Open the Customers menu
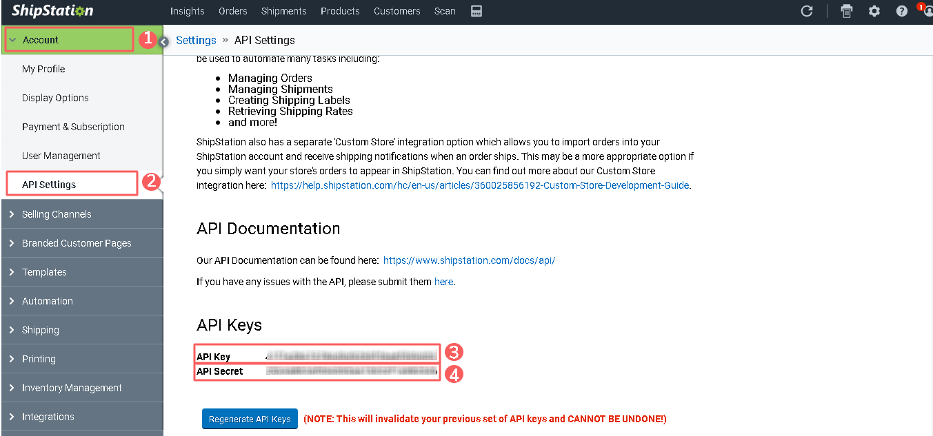 click(397, 11)
